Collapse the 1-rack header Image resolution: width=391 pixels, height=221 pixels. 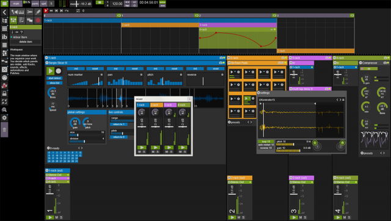tap(46, 58)
